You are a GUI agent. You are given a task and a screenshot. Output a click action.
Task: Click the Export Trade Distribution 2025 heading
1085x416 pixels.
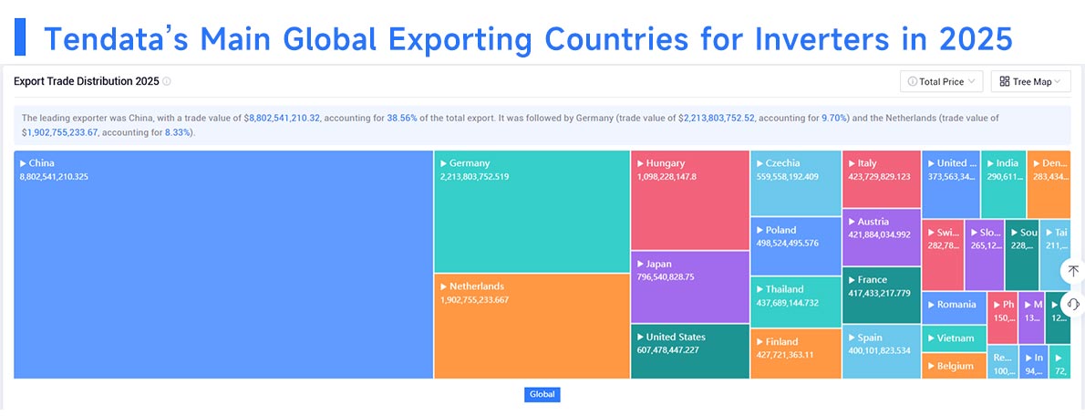coord(87,82)
